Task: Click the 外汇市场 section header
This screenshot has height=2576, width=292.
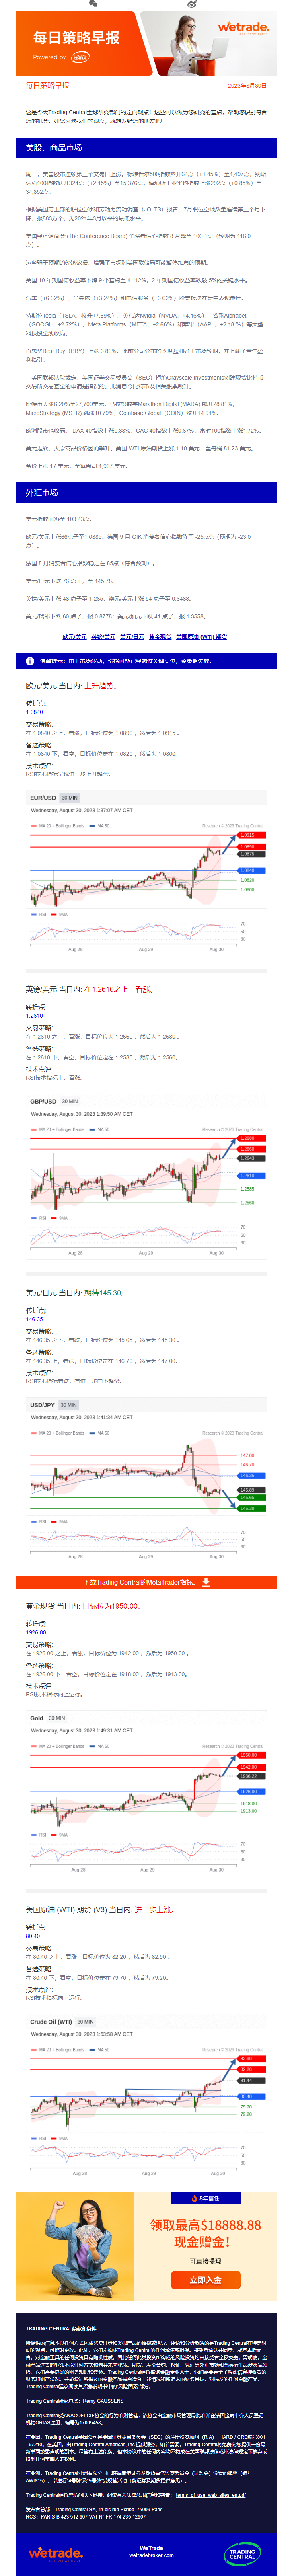Action: coord(146,493)
